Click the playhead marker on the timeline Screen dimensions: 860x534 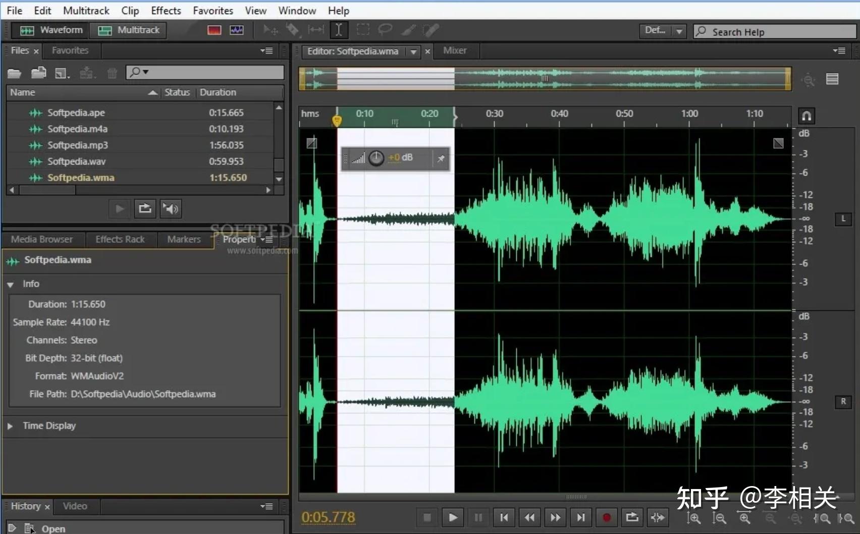(x=337, y=120)
